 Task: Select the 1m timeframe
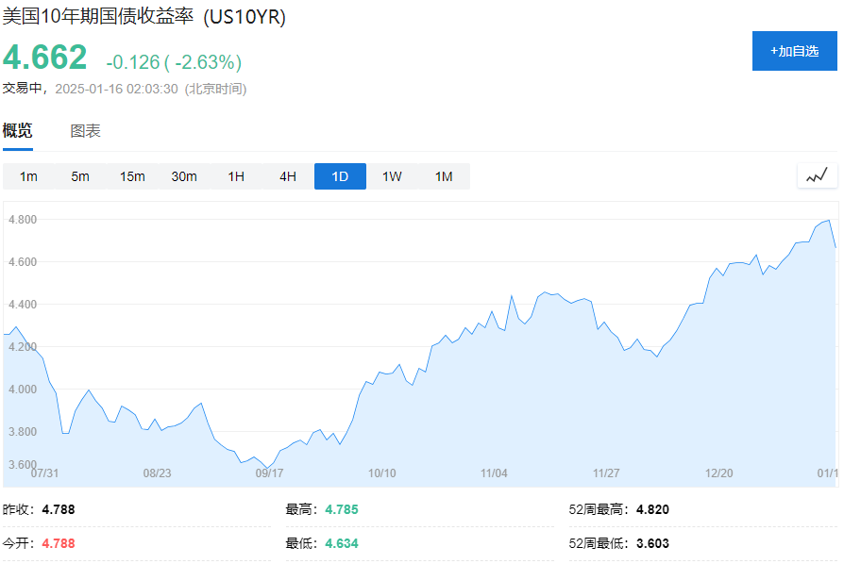[x=27, y=175]
